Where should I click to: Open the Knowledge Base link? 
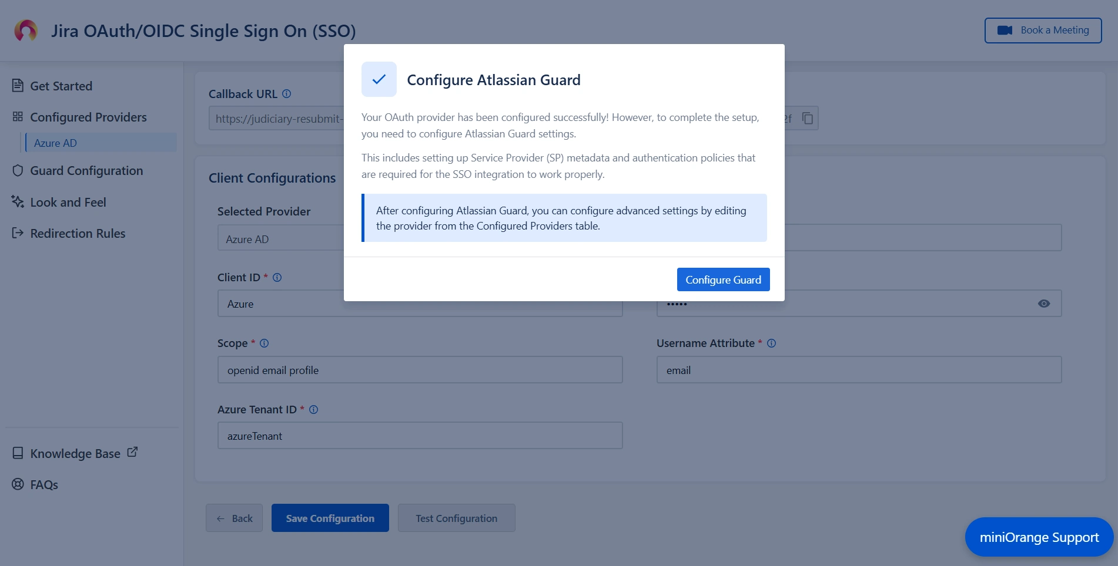point(75,454)
